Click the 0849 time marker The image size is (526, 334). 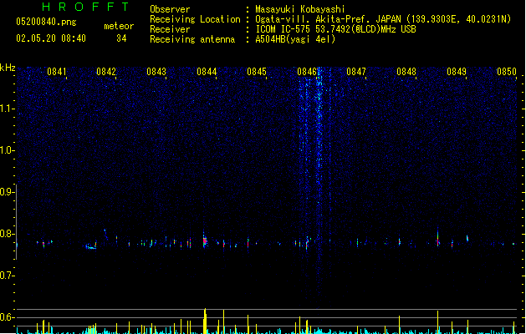coord(457,72)
